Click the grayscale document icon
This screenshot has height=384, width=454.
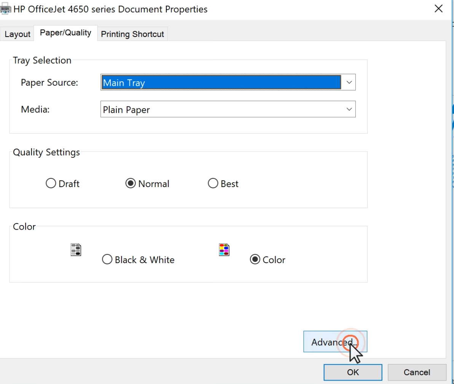tap(76, 250)
